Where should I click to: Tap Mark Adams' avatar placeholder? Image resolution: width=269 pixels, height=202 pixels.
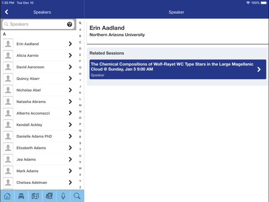point(8,171)
